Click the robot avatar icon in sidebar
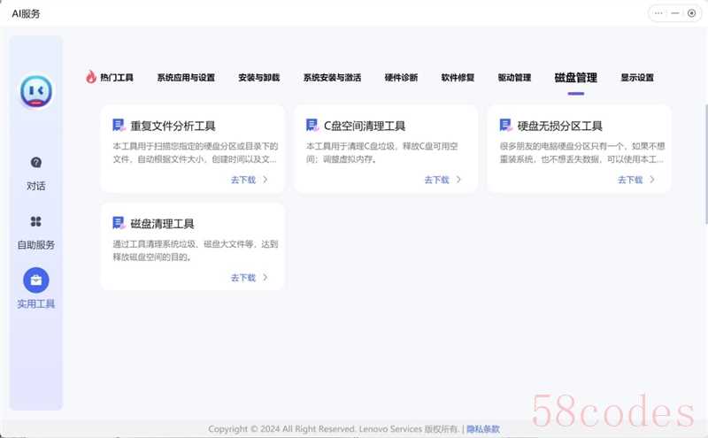This screenshot has height=438, width=708. coord(36,90)
